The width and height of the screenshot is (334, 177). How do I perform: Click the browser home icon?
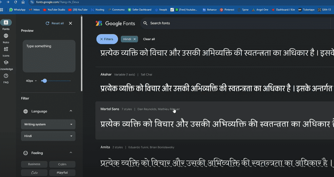point(23,2)
